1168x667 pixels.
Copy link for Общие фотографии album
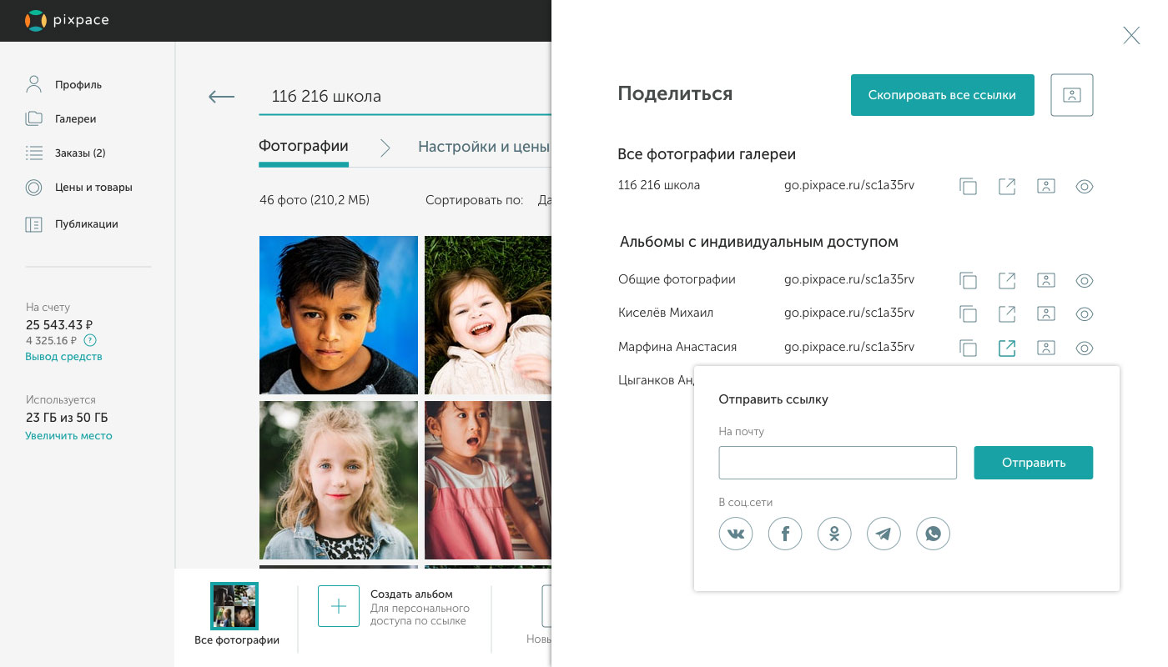tap(968, 281)
